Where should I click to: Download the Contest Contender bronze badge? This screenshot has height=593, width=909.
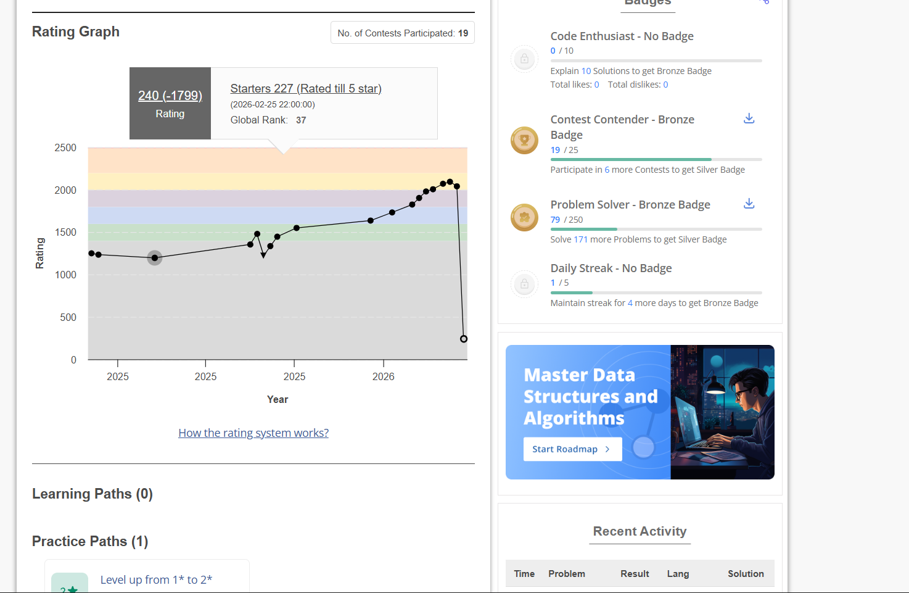coord(749,118)
